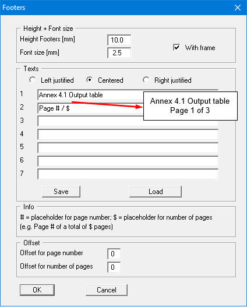Close the Footers dialog window
The height and width of the screenshot is (307, 247).
tap(238, 8)
